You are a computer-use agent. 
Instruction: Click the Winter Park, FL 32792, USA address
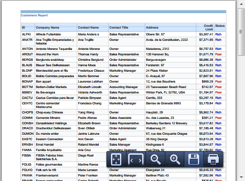170,93
